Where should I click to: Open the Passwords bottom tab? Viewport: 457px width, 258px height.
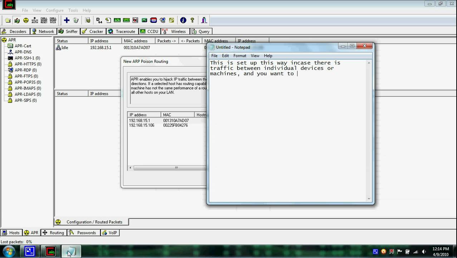tap(83, 233)
